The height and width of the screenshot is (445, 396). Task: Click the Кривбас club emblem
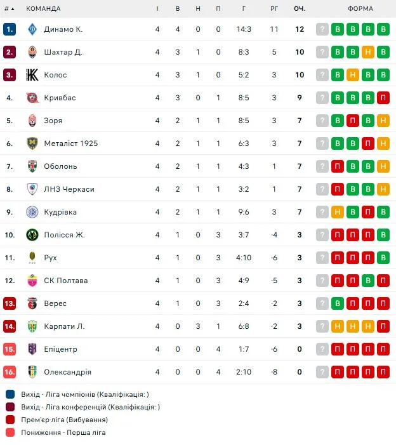point(32,98)
